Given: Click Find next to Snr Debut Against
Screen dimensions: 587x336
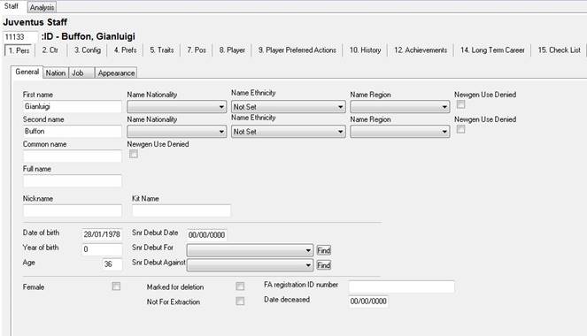Looking at the screenshot, I should point(324,265).
